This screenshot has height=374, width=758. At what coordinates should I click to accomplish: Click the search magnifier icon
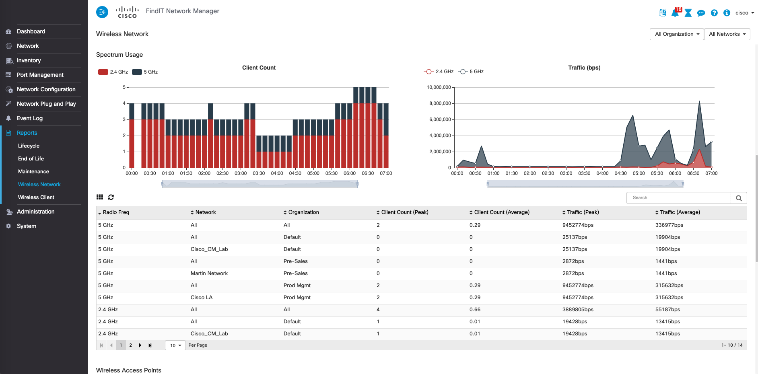coord(739,198)
